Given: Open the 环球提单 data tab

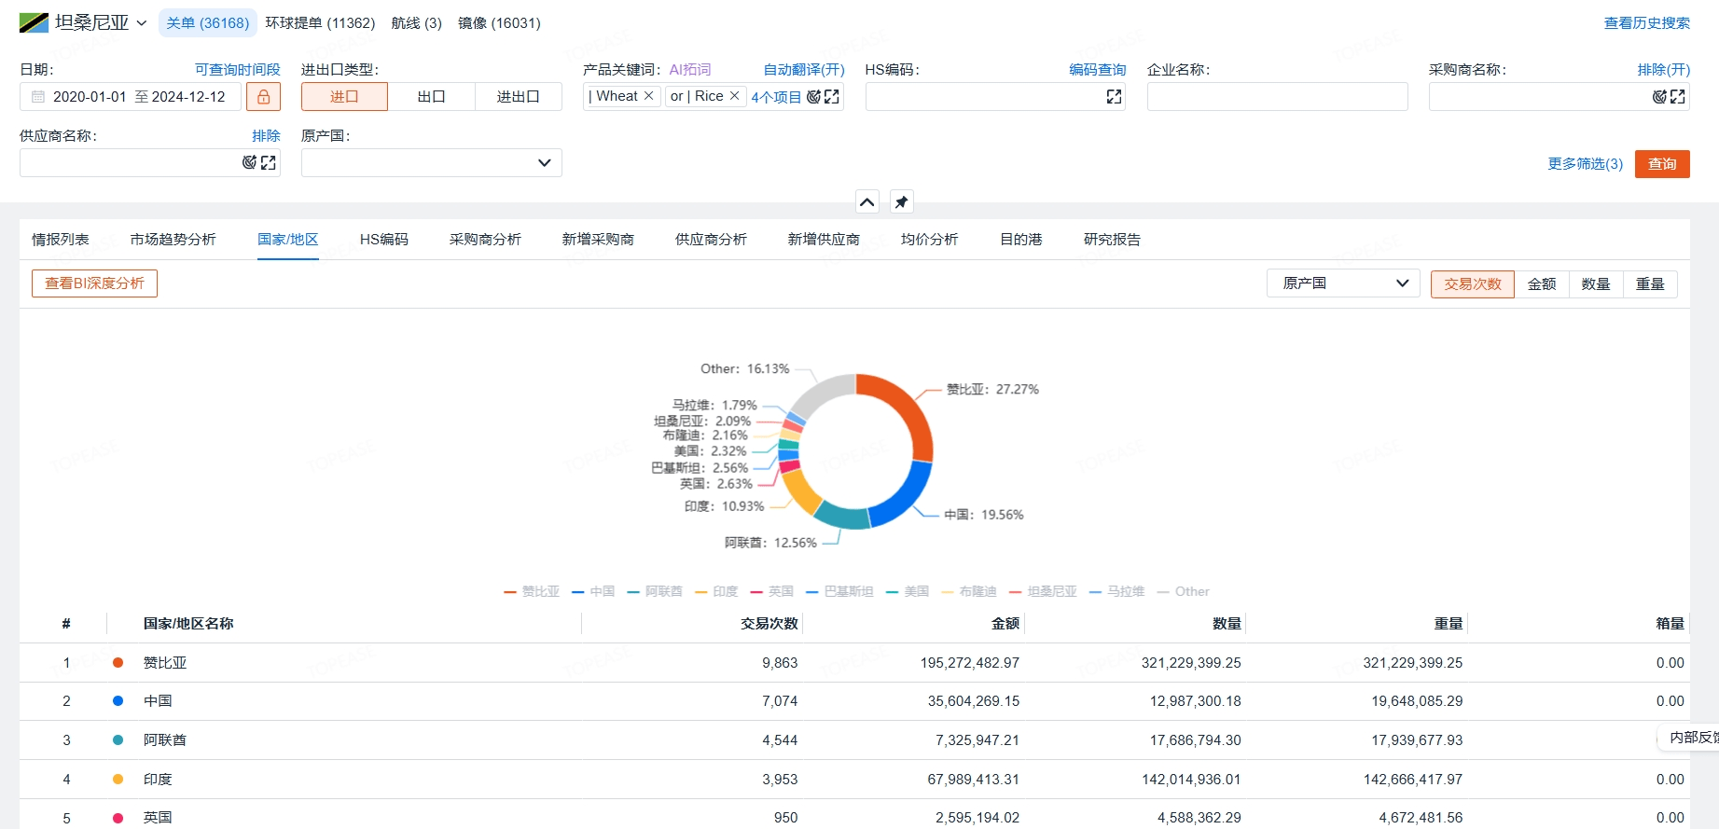Looking at the screenshot, I should (x=320, y=23).
